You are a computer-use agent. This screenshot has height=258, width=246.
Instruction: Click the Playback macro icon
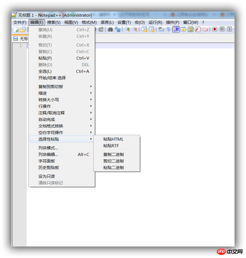229,29
